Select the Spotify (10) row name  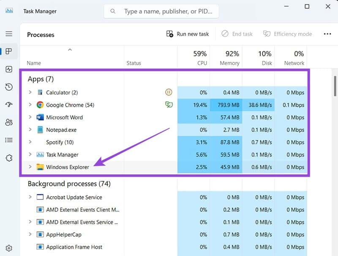click(x=60, y=143)
